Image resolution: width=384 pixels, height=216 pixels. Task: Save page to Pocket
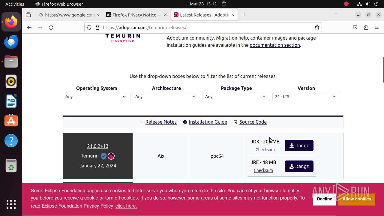click(x=355, y=27)
